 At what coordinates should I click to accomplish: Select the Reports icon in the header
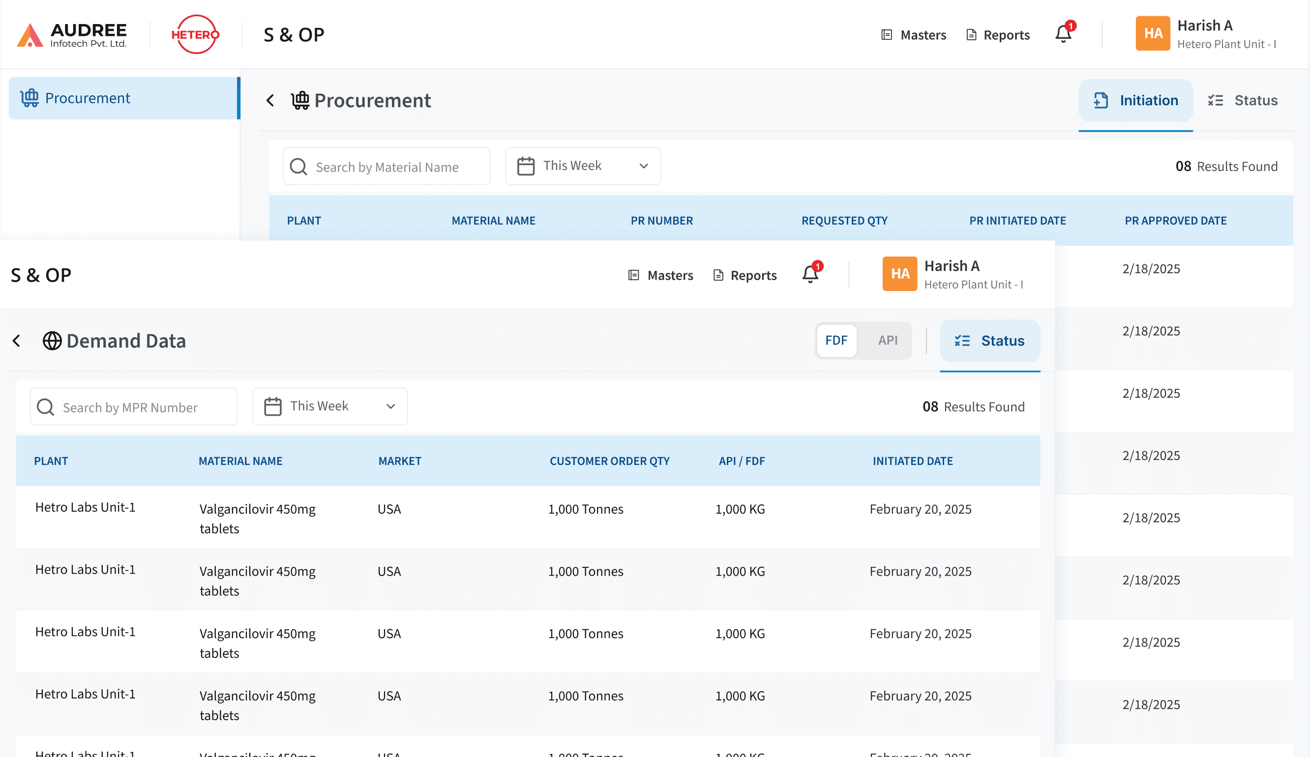(971, 34)
